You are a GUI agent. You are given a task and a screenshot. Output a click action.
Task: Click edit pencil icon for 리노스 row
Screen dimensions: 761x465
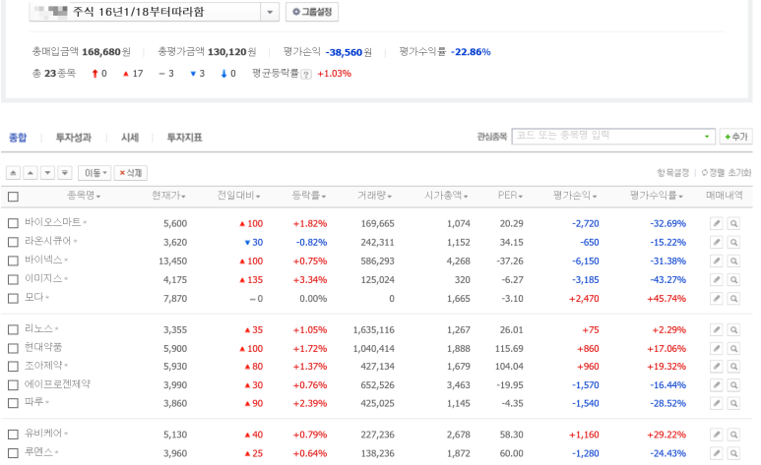tap(717, 329)
